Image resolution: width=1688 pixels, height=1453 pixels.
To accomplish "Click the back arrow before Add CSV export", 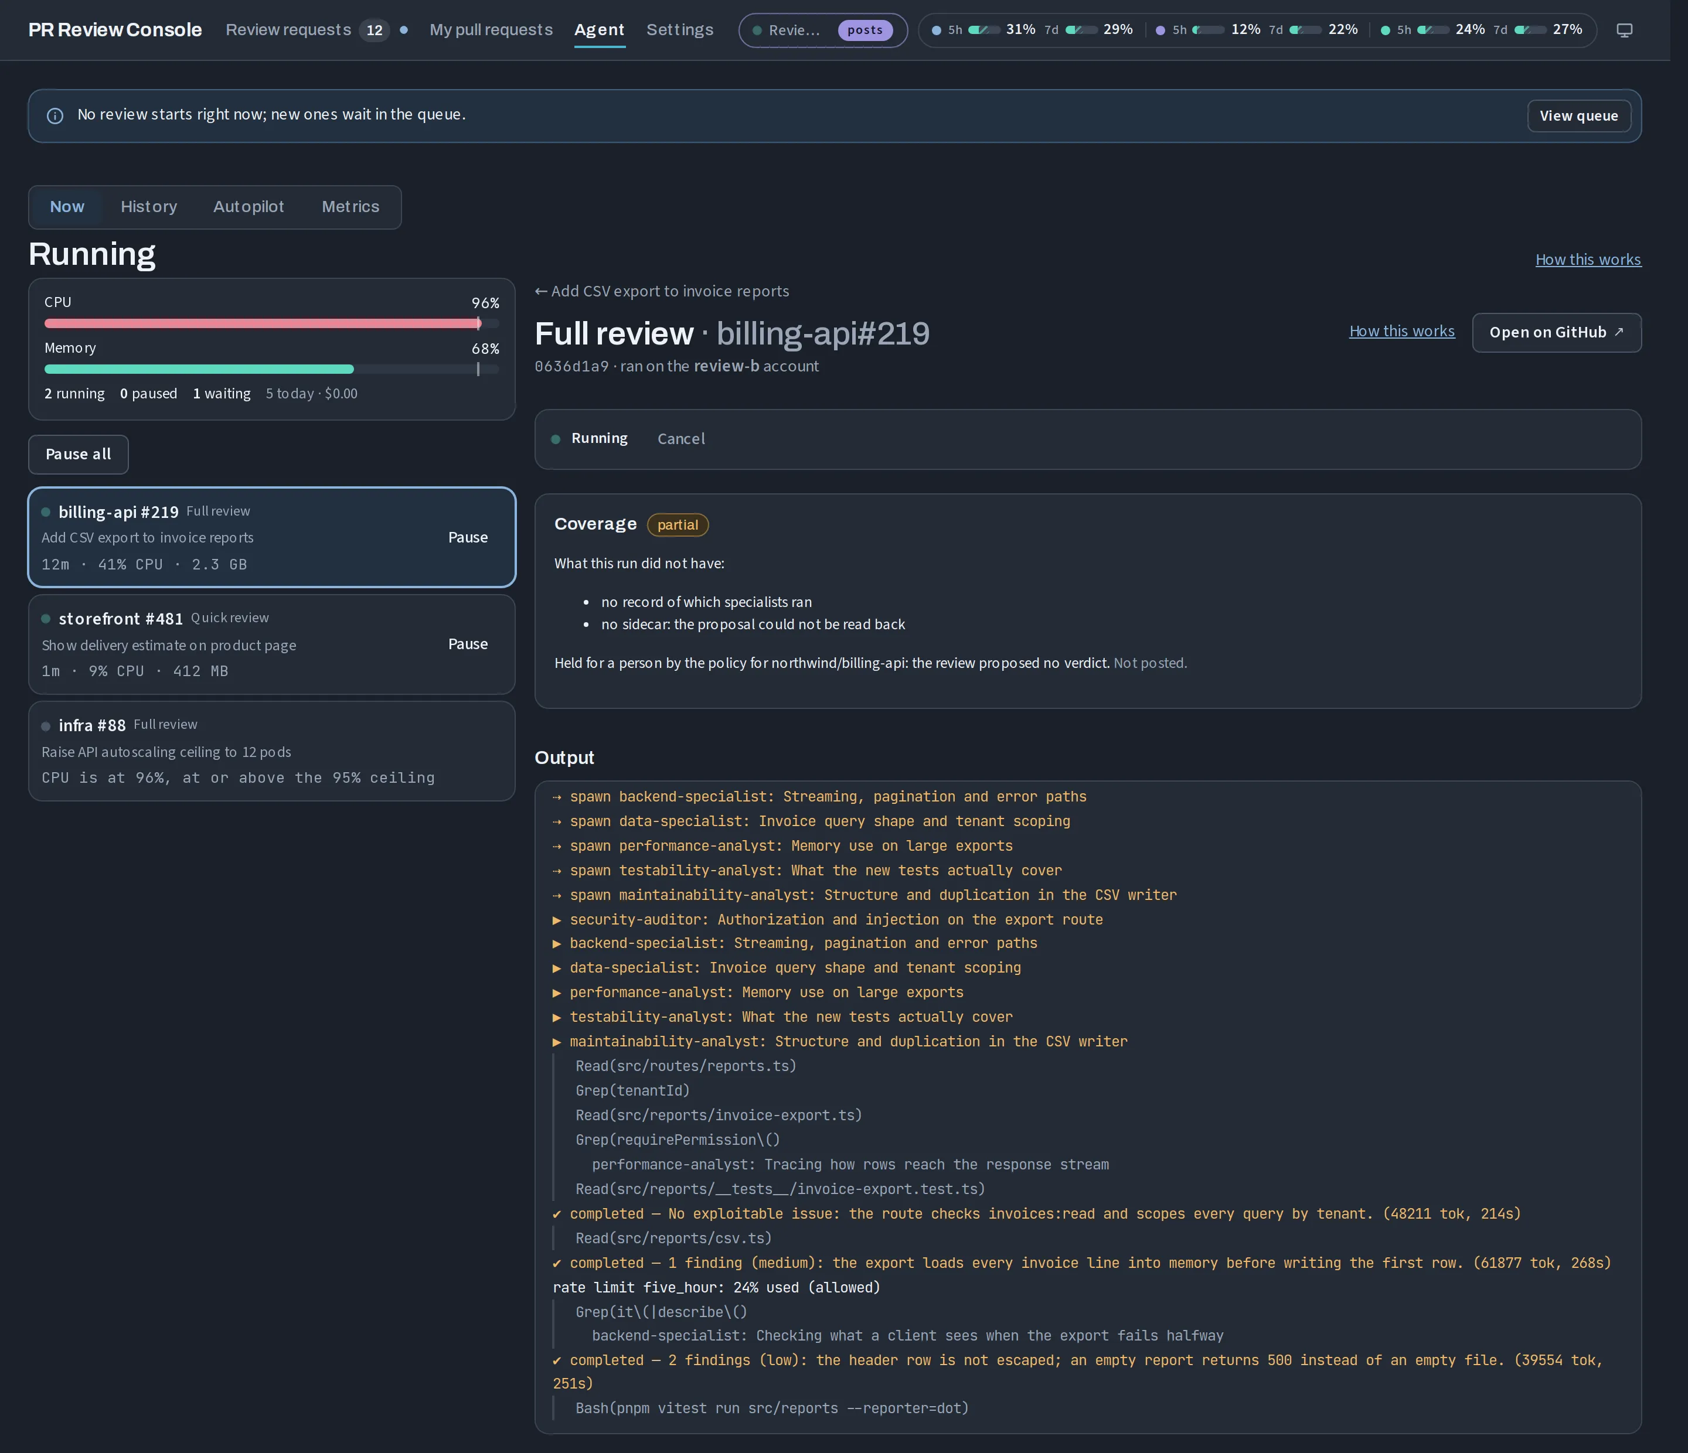I will 541,292.
